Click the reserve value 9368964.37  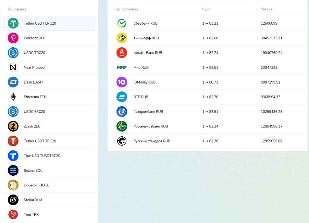coord(270,97)
